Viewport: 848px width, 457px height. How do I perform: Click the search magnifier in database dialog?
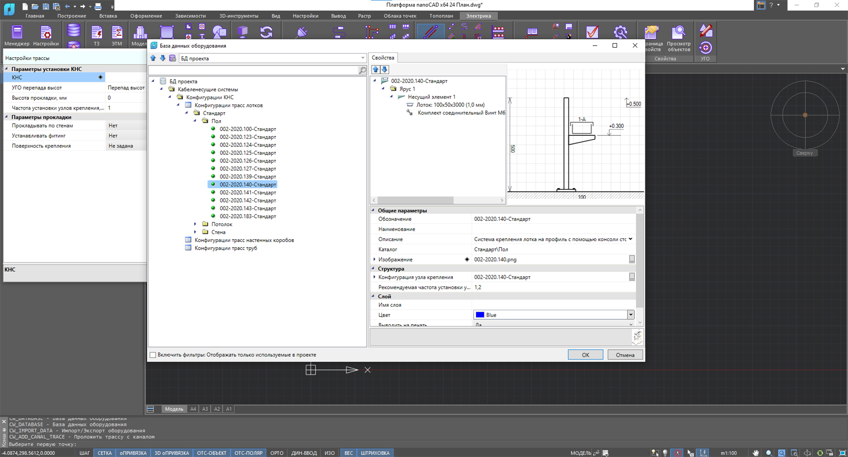[362, 70]
